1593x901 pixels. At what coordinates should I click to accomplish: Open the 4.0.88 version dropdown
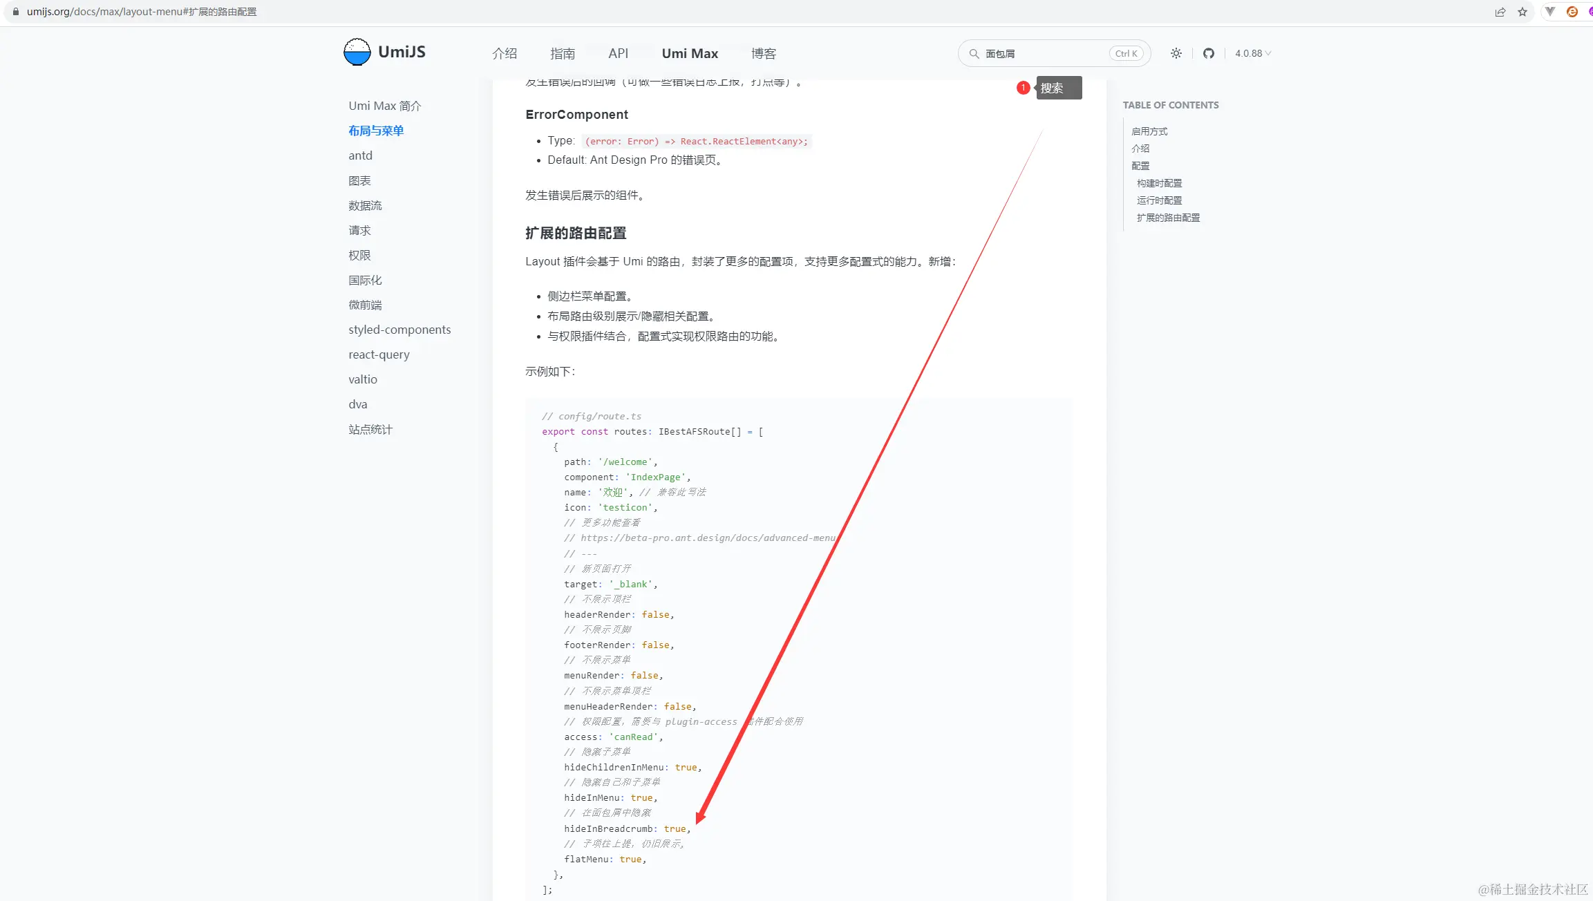point(1253,53)
